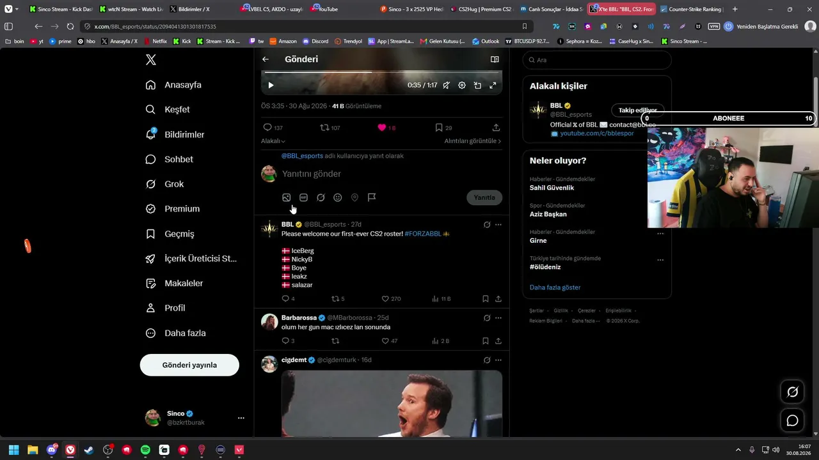Screen dimensions: 819x460
Task: Focus the Ara search box
Action: (597, 60)
